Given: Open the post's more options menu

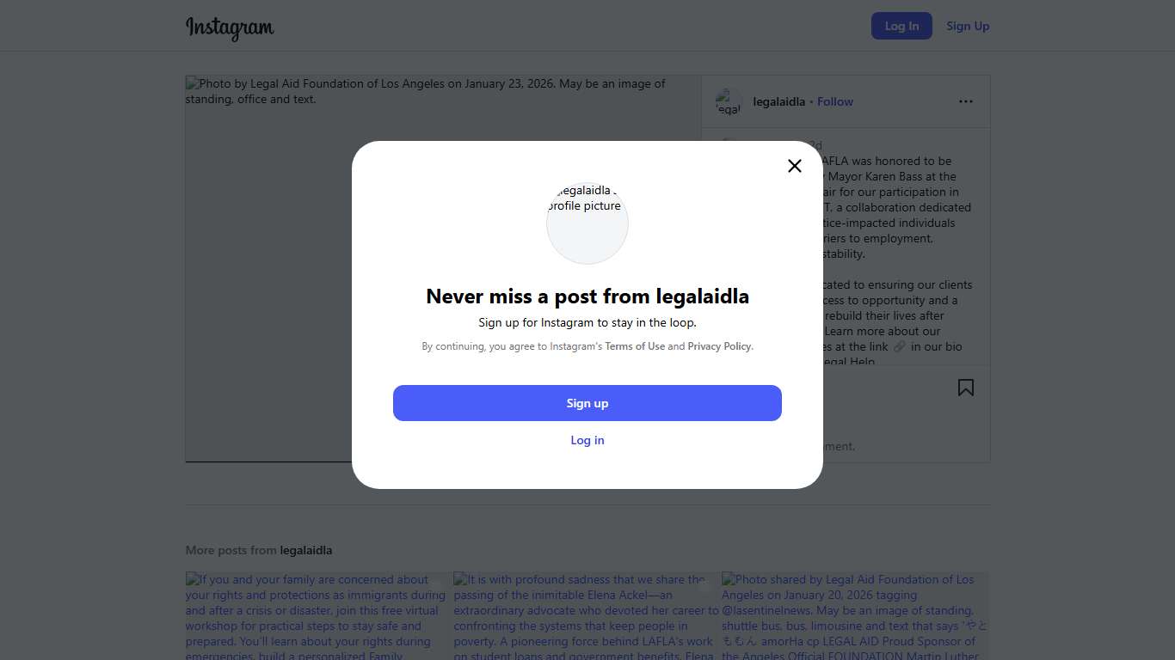Looking at the screenshot, I should [x=966, y=101].
